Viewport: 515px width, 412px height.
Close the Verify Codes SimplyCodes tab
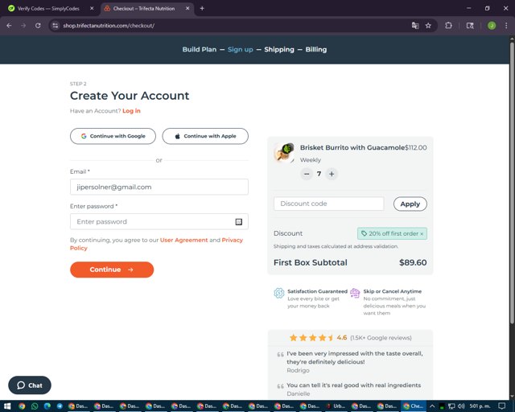[92, 9]
